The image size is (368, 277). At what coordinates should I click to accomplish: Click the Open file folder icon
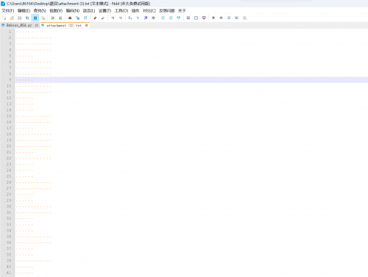(x=12, y=18)
